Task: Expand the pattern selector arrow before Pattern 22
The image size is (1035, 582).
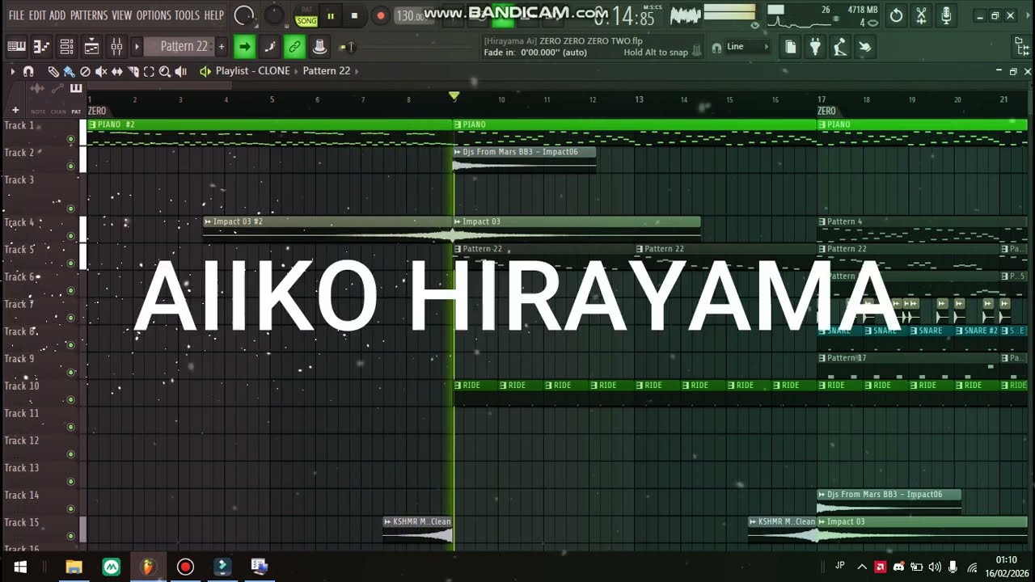Action: (137, 47)
